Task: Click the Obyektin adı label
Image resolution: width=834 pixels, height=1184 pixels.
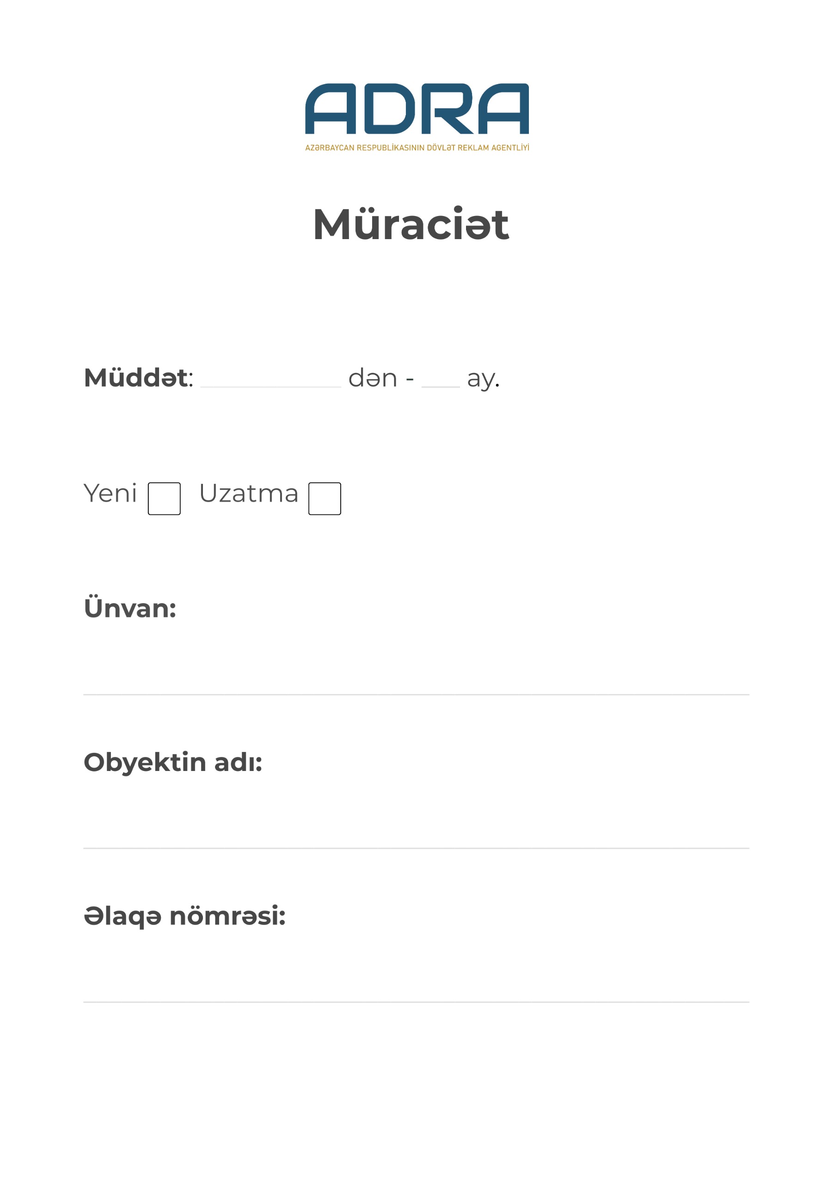Action: point(173,763)
